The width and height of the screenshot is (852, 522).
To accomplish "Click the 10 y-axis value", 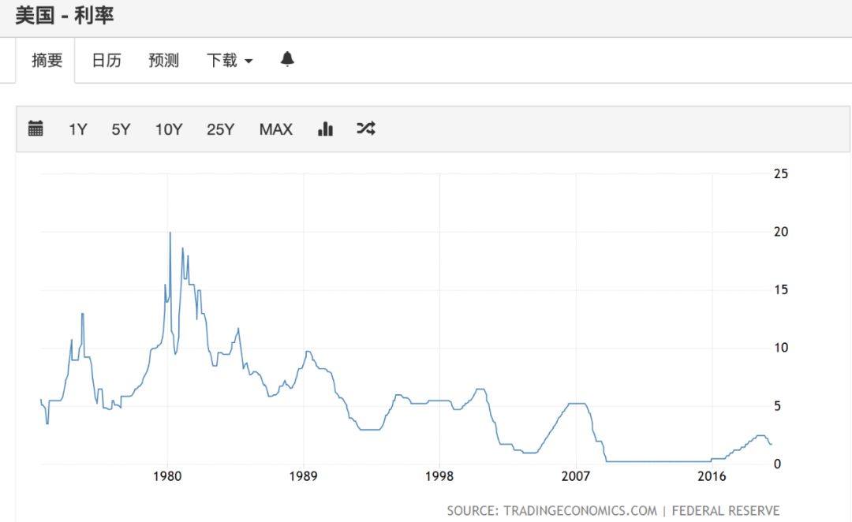I will (x=781, y=348).
